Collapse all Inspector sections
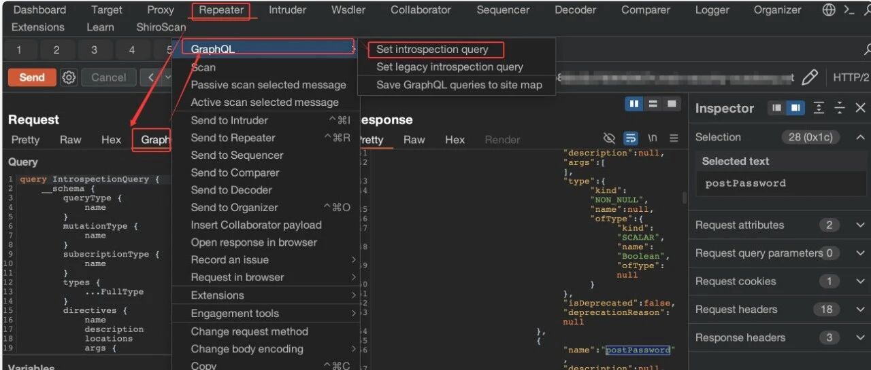Image resolution: width=871 pixels, height=370 pixels. click(840, 108)
